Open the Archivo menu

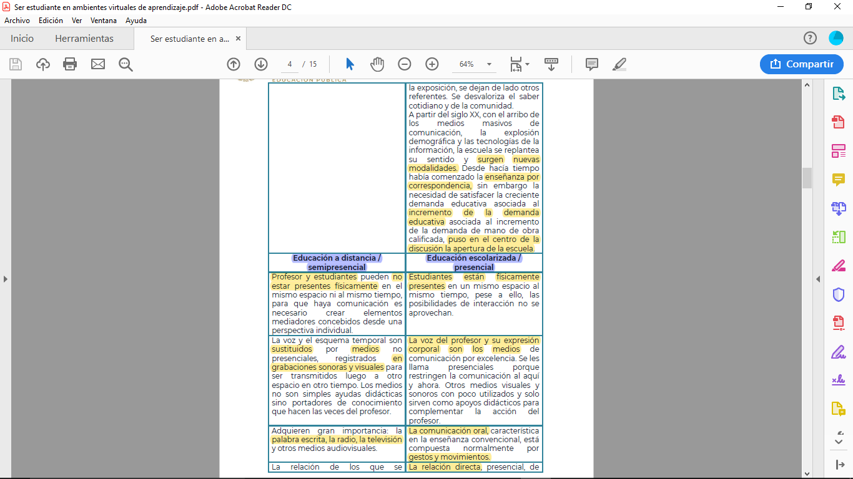pos(17,21)
